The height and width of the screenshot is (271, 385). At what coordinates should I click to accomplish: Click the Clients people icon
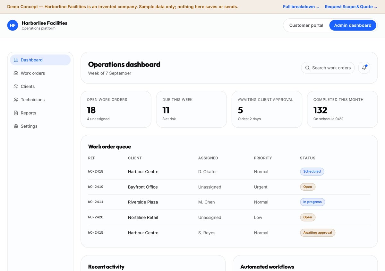coord(16,86)
